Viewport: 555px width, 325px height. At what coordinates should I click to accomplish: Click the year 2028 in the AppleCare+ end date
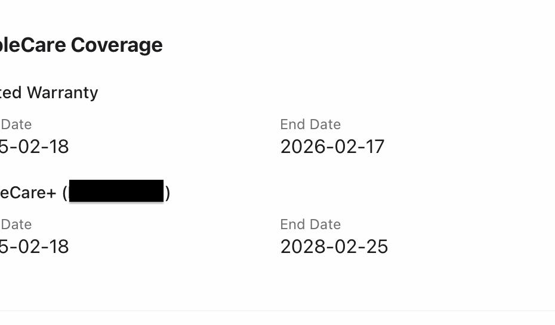300,246
